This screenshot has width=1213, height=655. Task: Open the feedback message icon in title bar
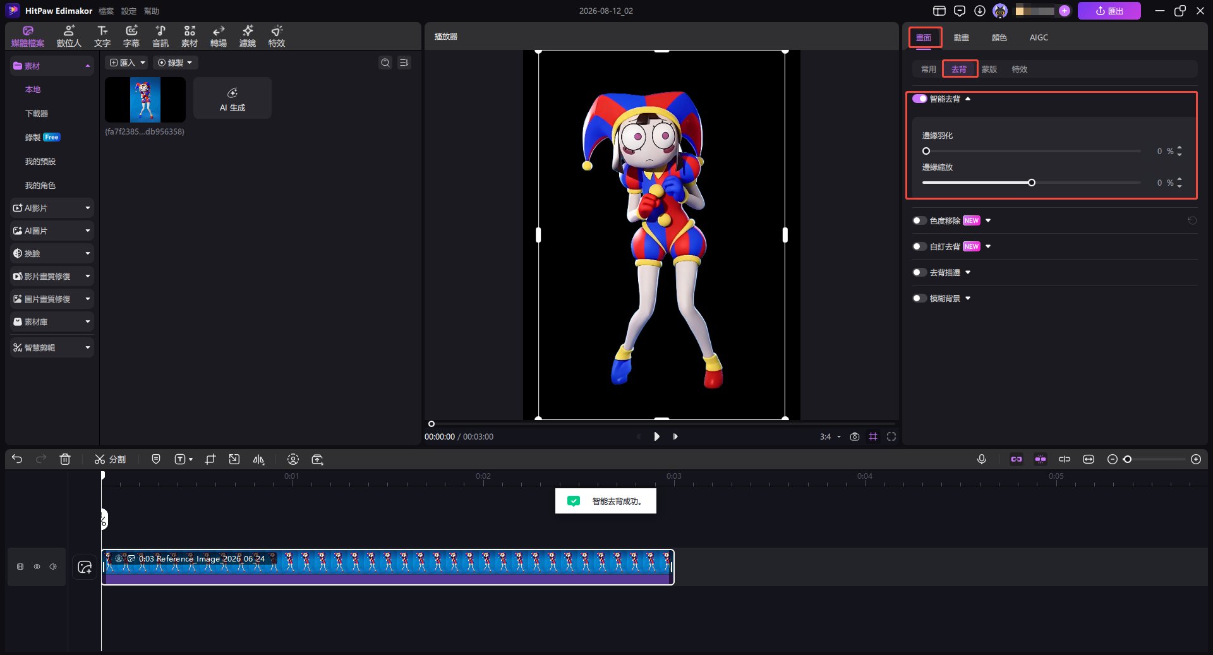coord(960,11)
